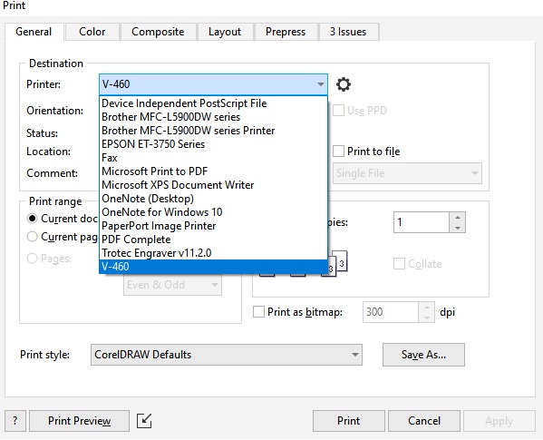543x440 pixels.
Task: Open the Single File dropdown
Action: coord(407,173)
